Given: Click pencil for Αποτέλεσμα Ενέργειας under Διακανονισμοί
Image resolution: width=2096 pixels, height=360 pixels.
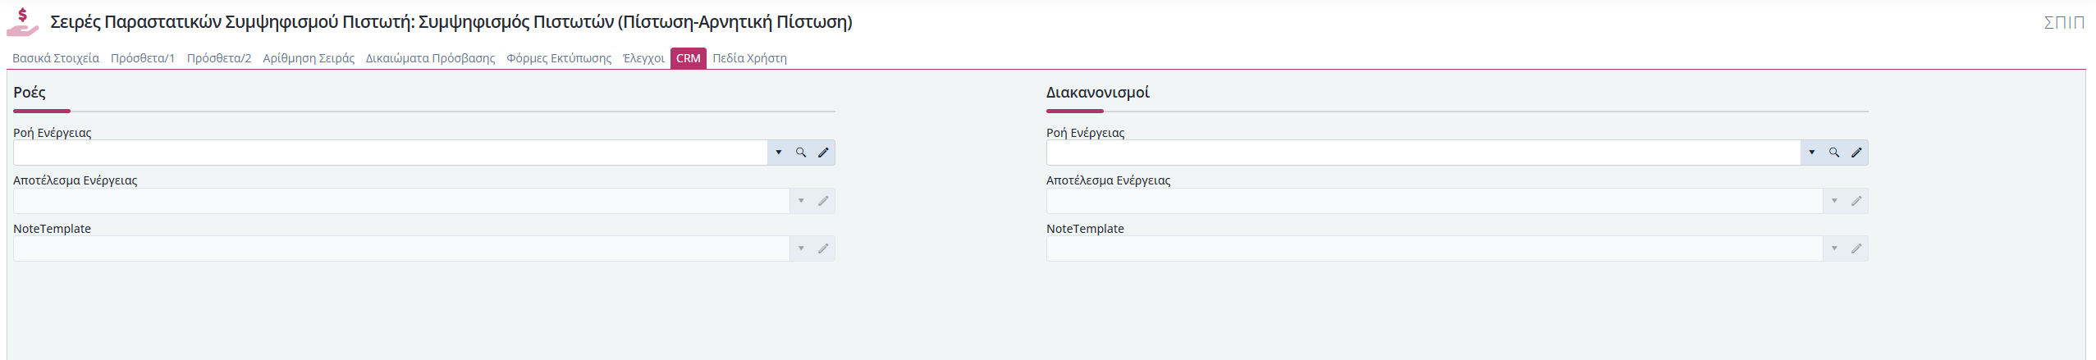Looking at the screenshot, I should [x=1856, y=201].
